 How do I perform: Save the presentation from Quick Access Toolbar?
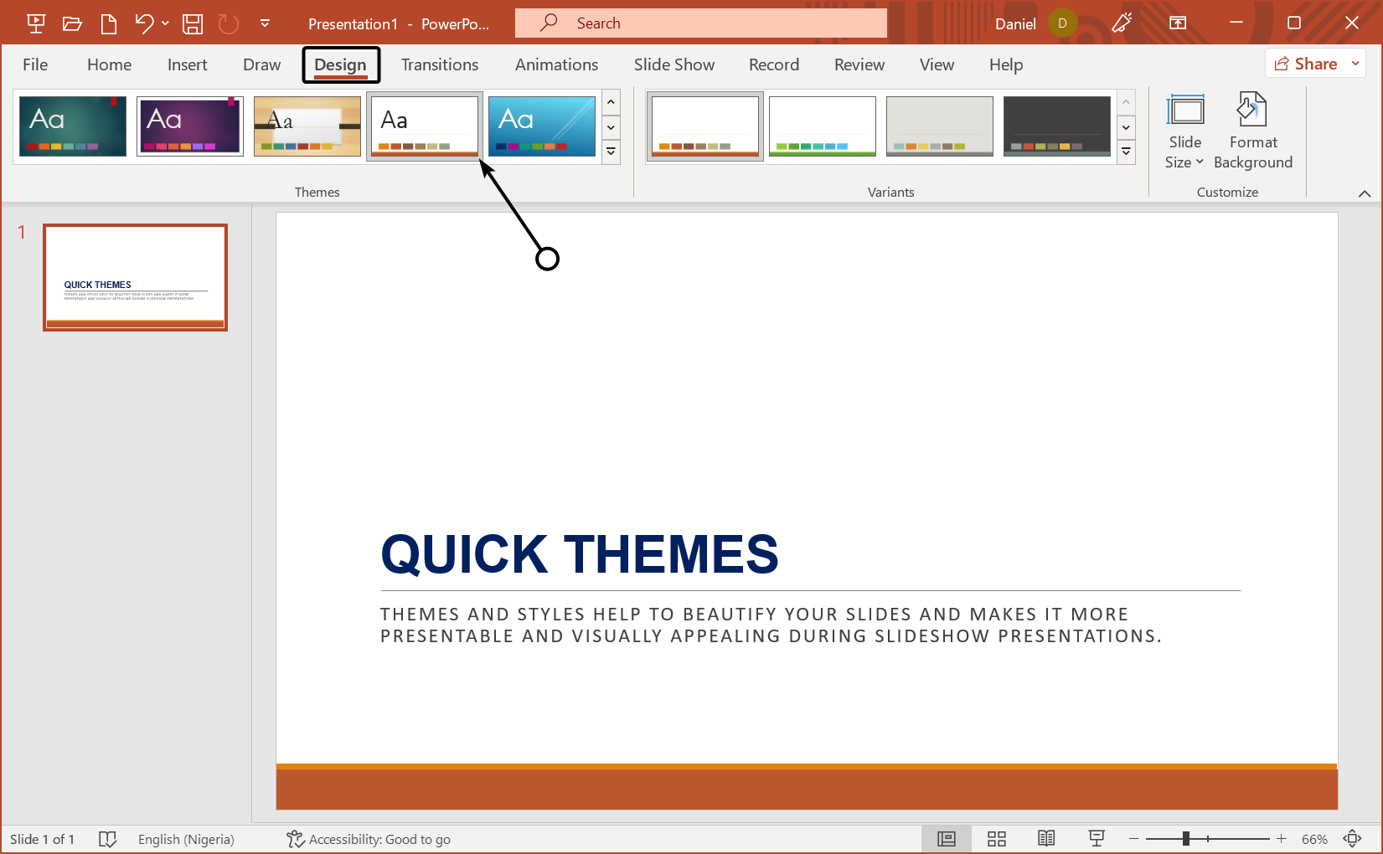192,23
